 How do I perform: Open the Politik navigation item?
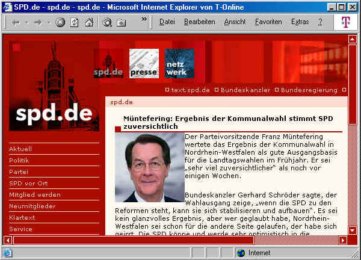54,160
